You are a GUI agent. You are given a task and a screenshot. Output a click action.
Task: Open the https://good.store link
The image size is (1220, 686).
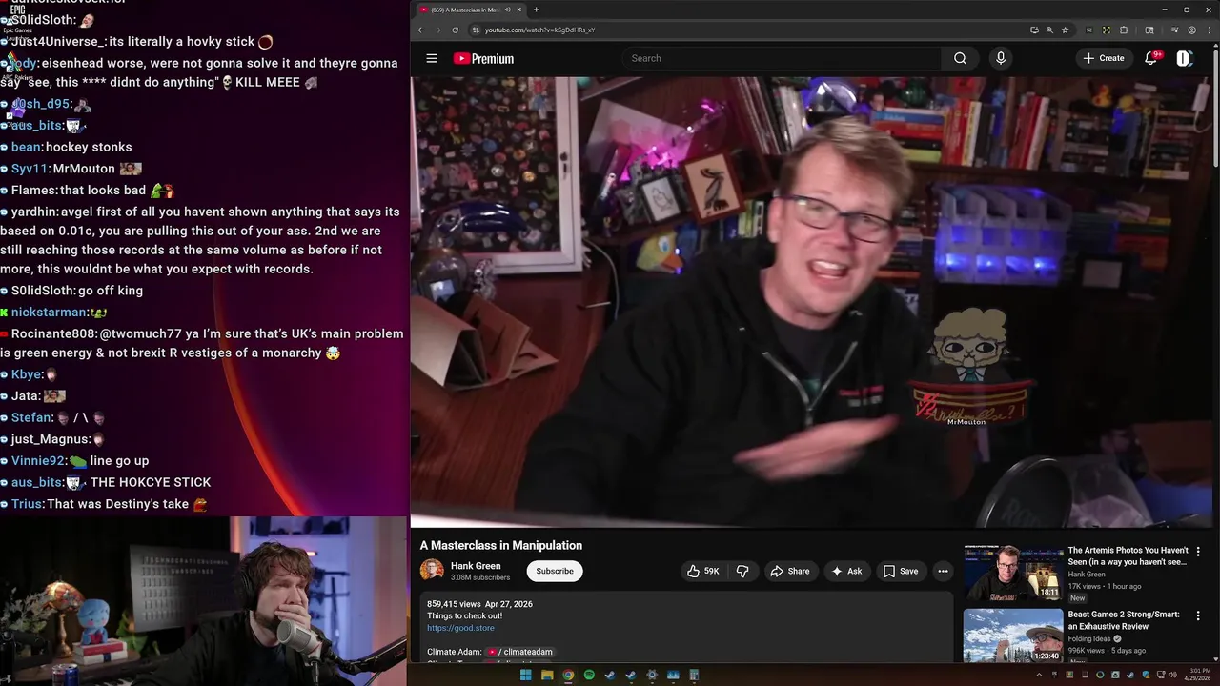coord(460,628)
